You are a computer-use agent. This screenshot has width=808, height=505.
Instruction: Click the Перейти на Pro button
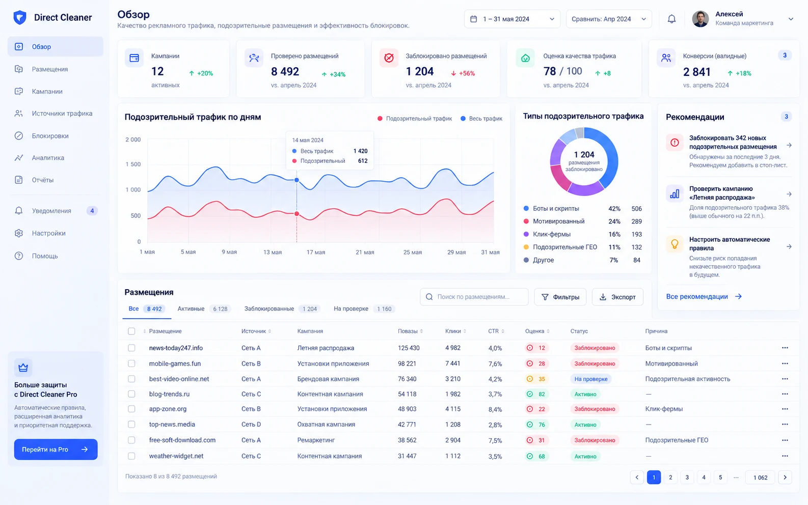click(x=56, y=450)
